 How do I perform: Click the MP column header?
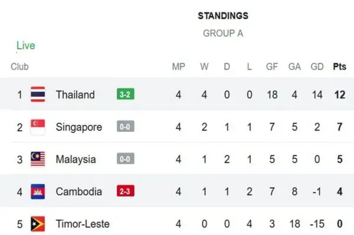pyautogui.click(x=179, y=67)
